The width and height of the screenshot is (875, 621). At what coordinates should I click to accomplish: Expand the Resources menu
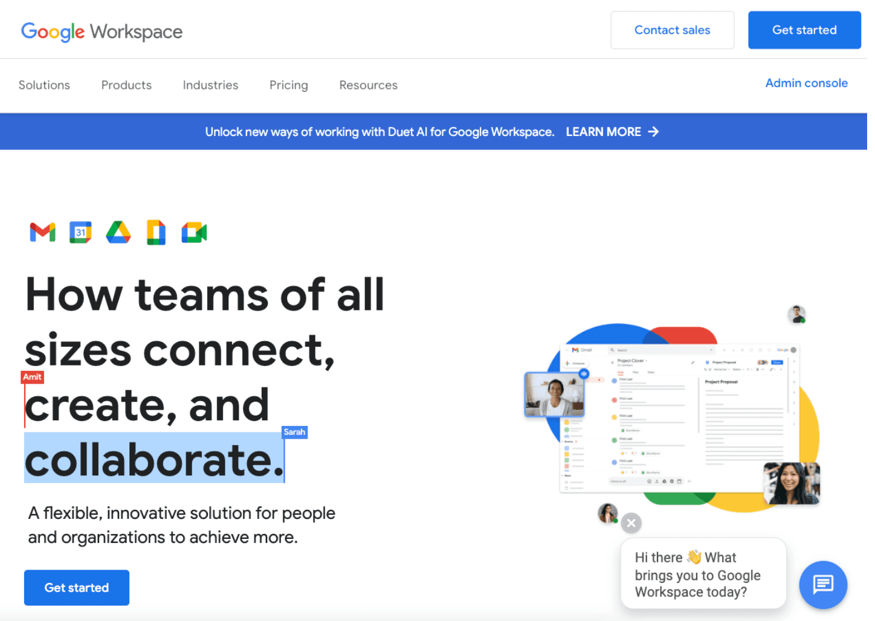[368, 85]
